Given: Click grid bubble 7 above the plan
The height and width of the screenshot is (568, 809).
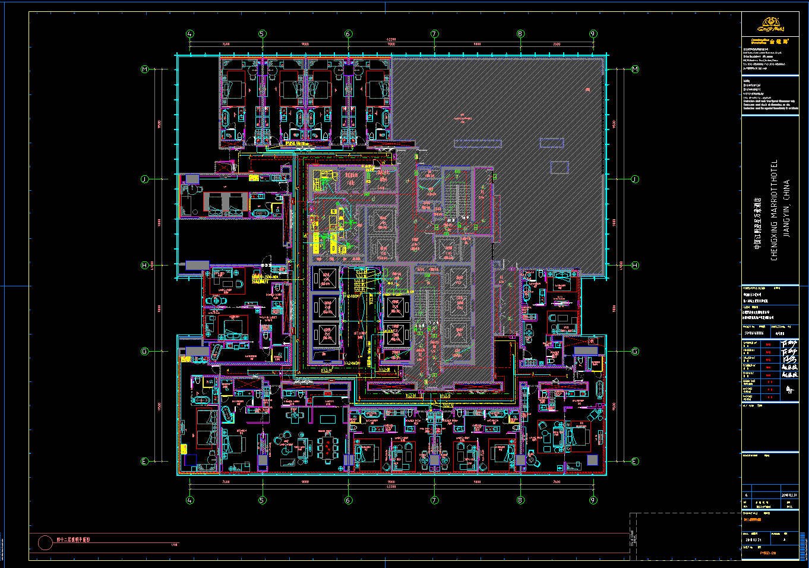Looking at the screenshot, I should tap(434, 34).
